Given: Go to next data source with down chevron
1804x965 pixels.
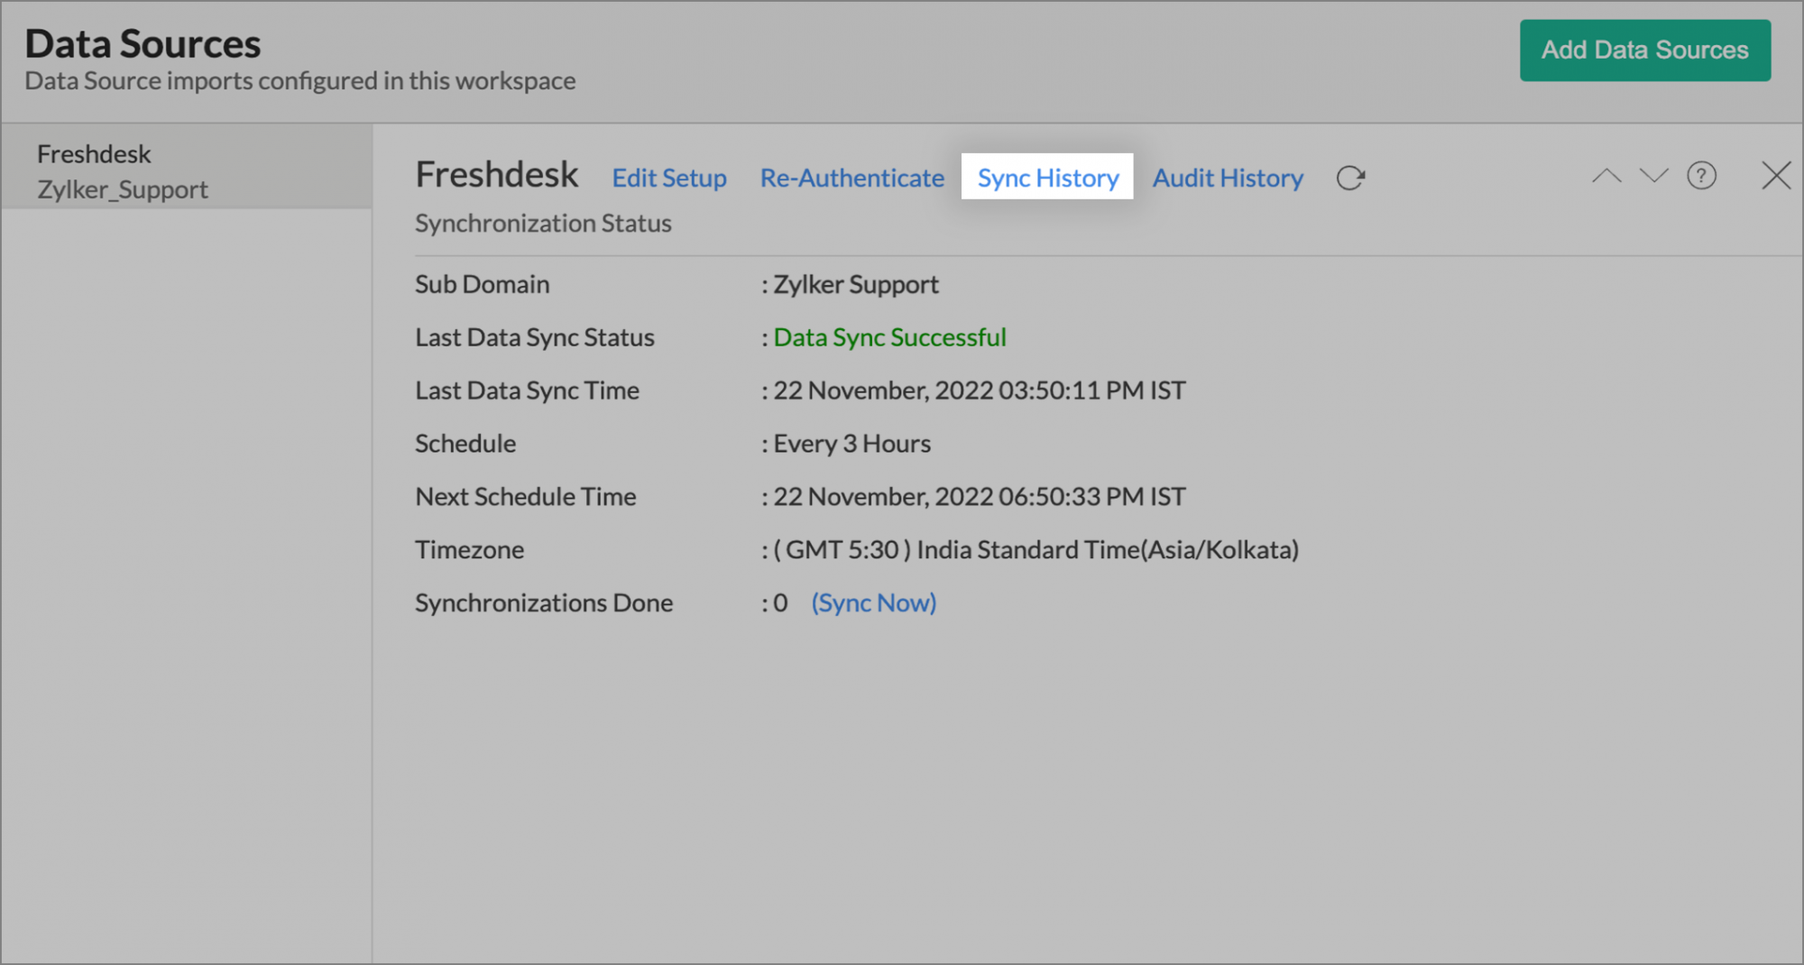Looking at the screenshot, I should pyautogui.click(x=1653, y=176).
